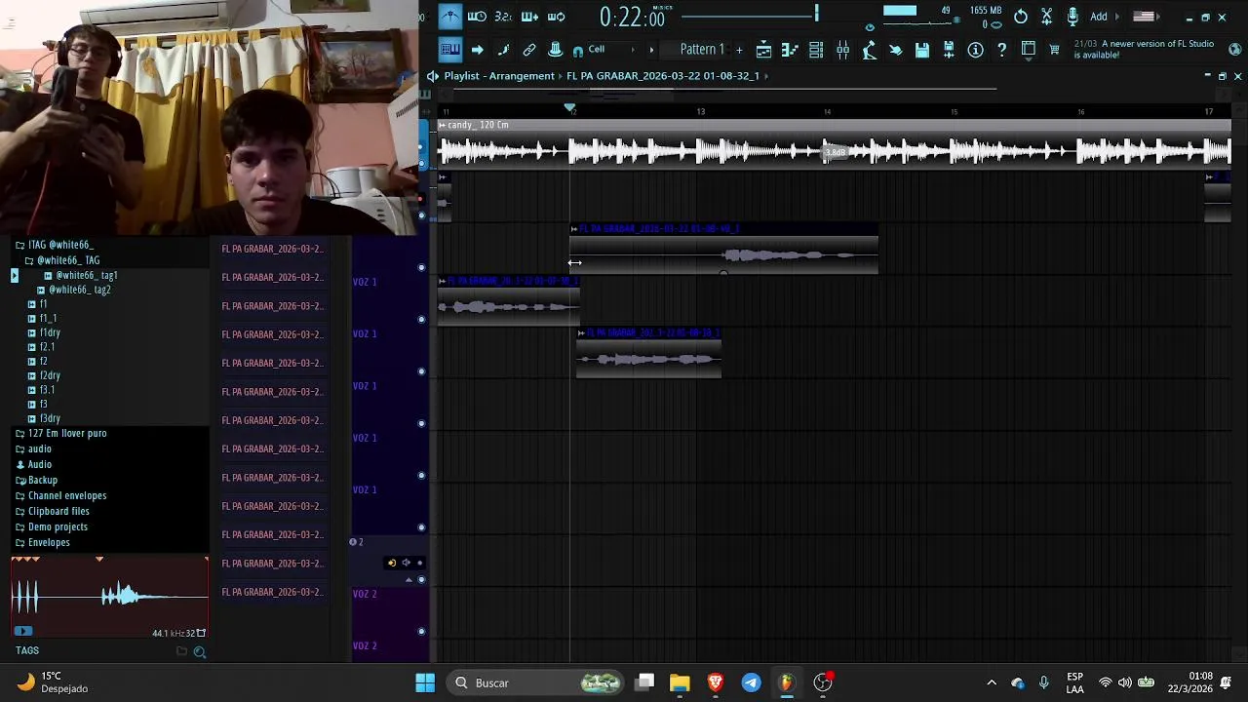Screen dimensions: 1248x702
Task: Click the song position slider
Action: tap(749, 15)
